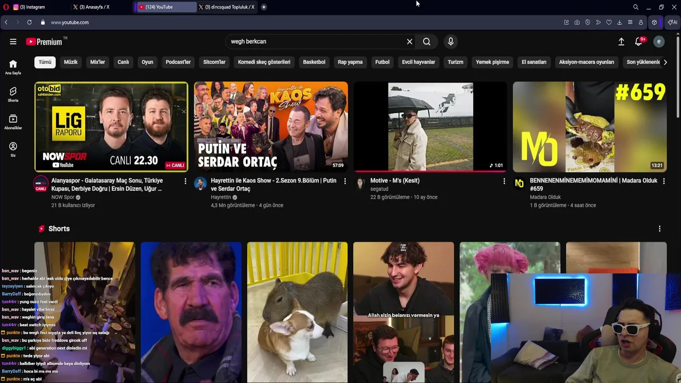This screenshot has width=681, height=383.
Task: Open the capybara and corgi Short
Action: [x=297, y=312]
